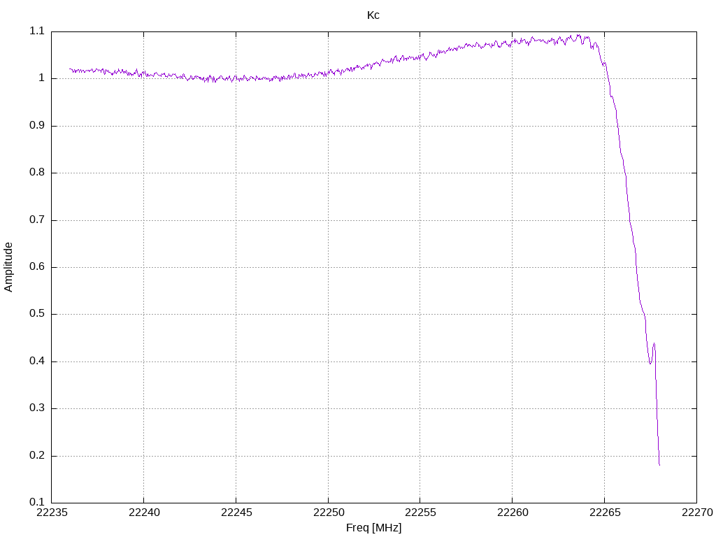The image size is (716, 537).
Task: Click the plot title Kc
Action: (x=373, y=15)
